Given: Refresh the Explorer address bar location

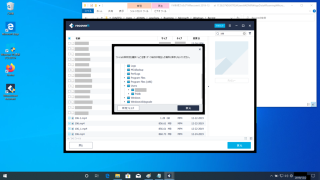Looking at the screenshot, I should (x=238, y=18).
